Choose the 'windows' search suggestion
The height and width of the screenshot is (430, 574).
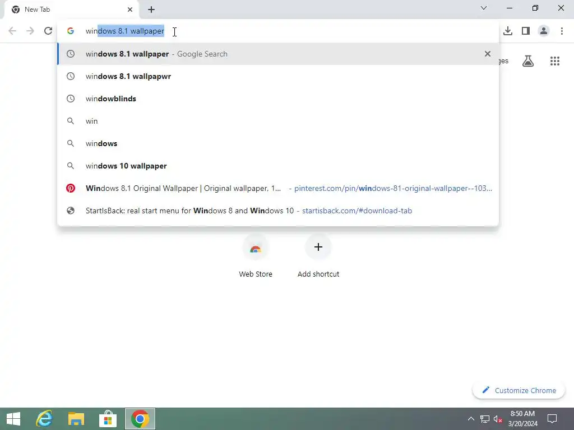click(278, 143)
